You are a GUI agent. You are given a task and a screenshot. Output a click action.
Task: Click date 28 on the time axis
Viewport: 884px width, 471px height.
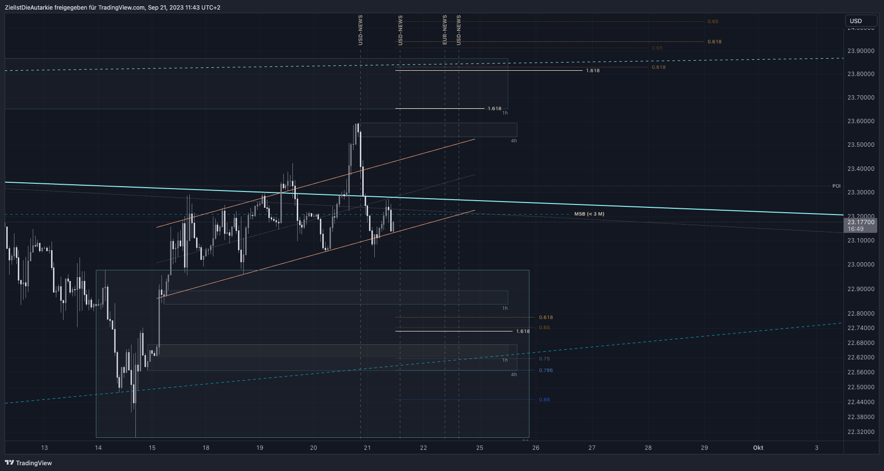[648, 447]
